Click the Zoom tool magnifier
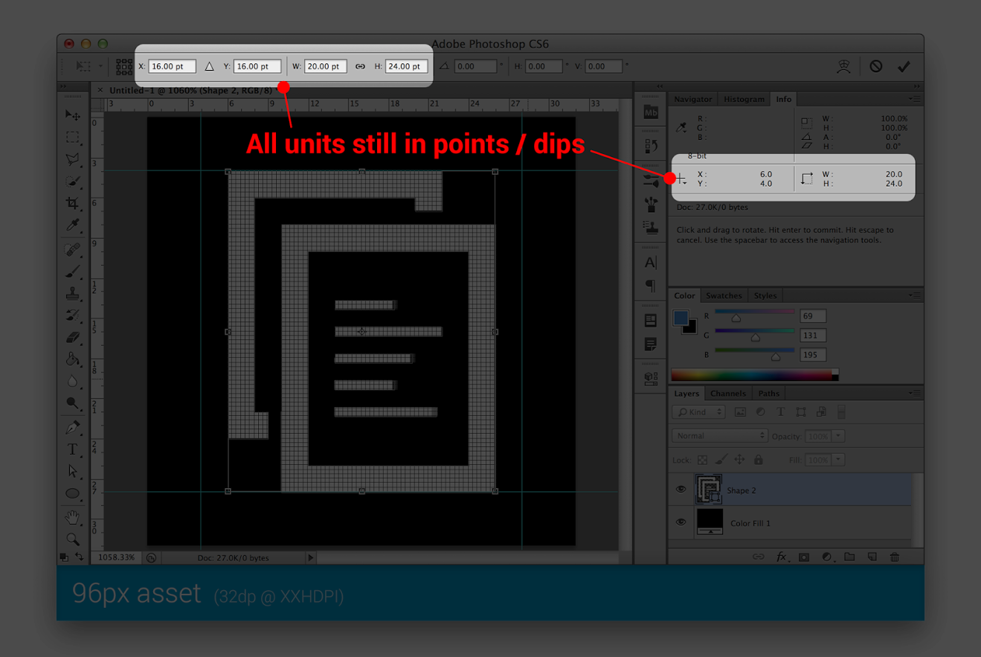 pyautogui.click(x=72, y=539)
